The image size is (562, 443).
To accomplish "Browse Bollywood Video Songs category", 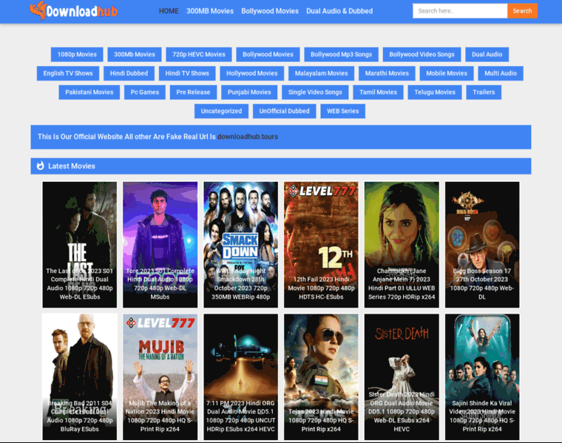I will point(421,55).
